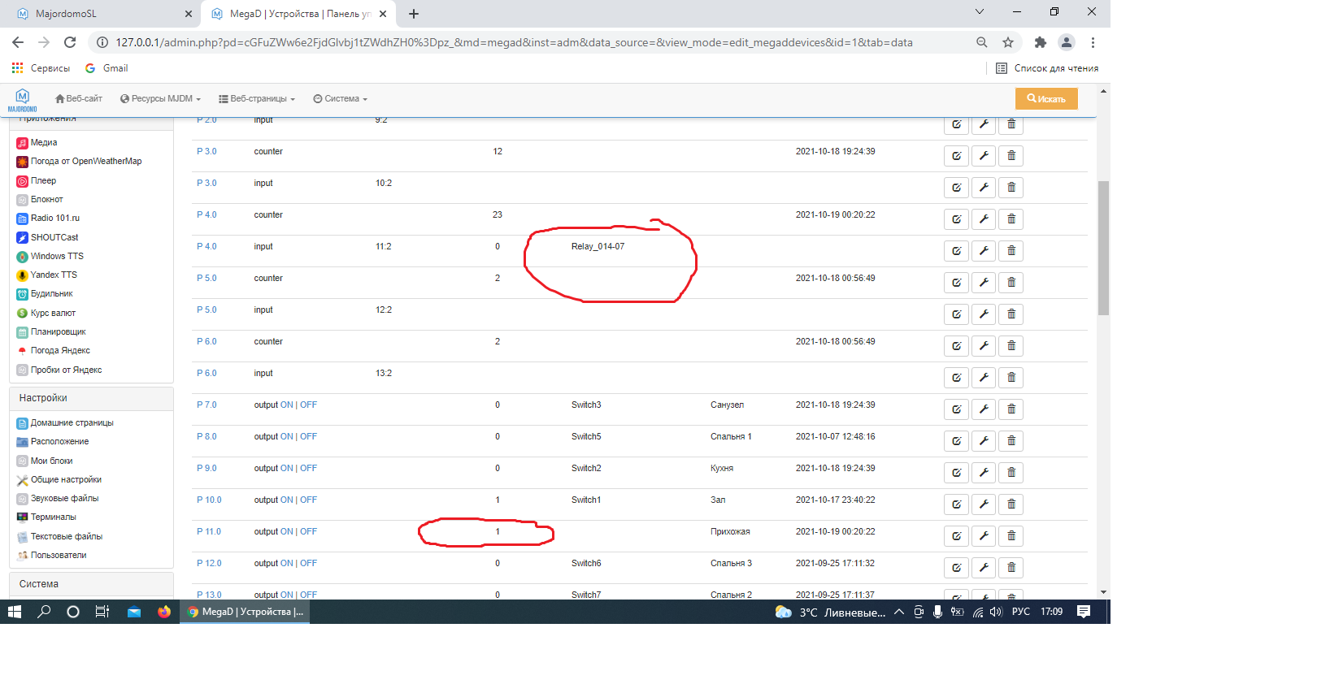Open the P 10.0 port link

point(209,500)
